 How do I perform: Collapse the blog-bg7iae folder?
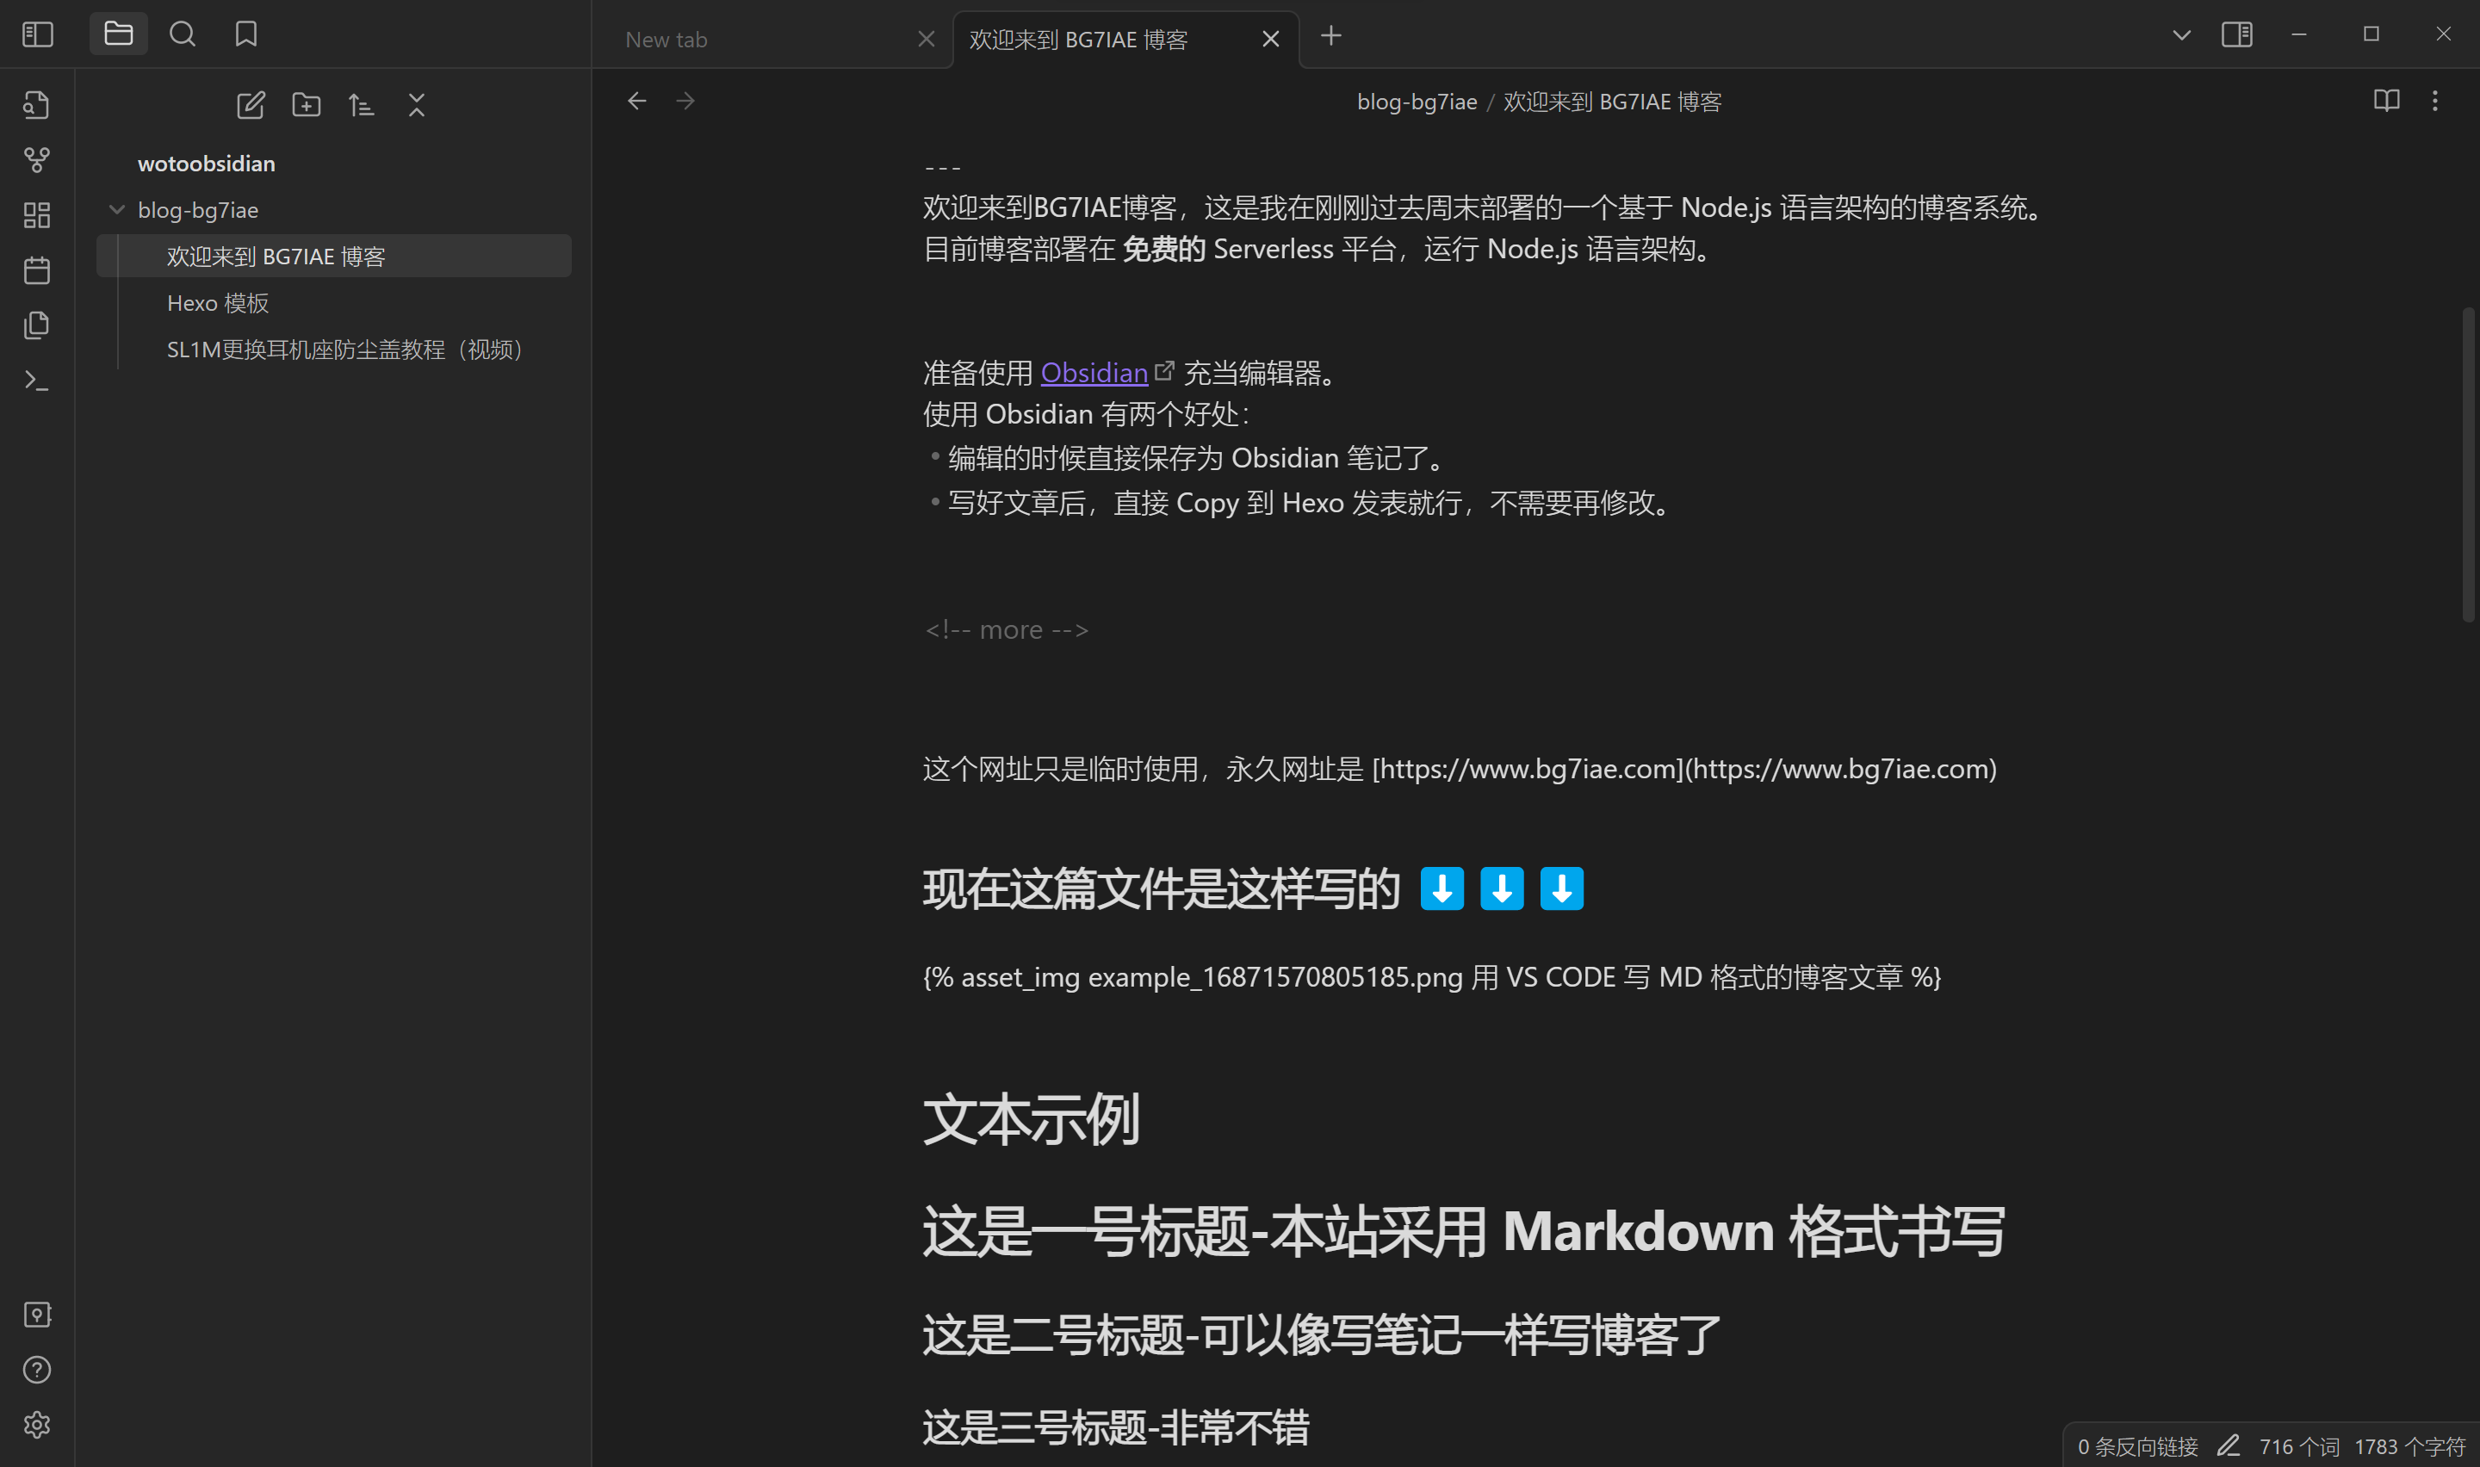(x=116, y=209)
